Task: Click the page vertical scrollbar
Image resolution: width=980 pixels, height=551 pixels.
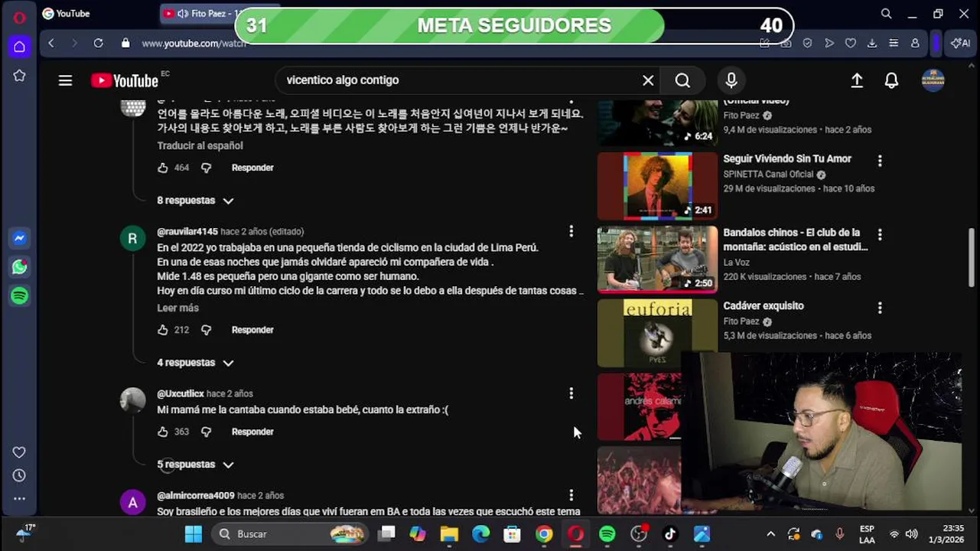Action: (x=972, y=257)
